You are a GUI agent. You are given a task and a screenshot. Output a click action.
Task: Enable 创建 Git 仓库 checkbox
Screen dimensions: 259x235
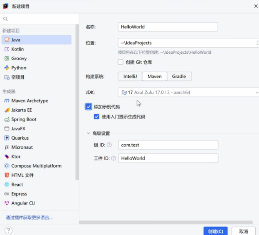click(121, 62)
